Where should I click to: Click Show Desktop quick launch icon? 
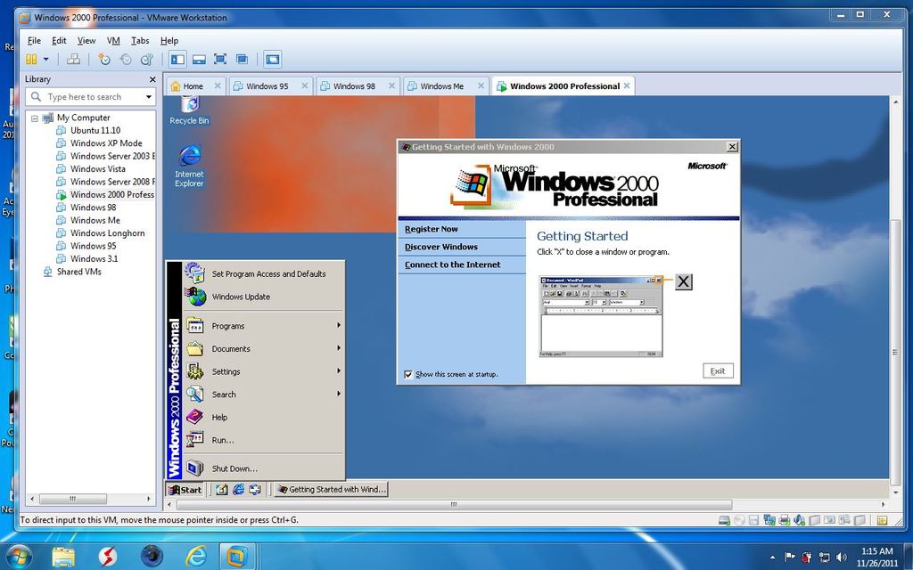click(x=221, y=490)
